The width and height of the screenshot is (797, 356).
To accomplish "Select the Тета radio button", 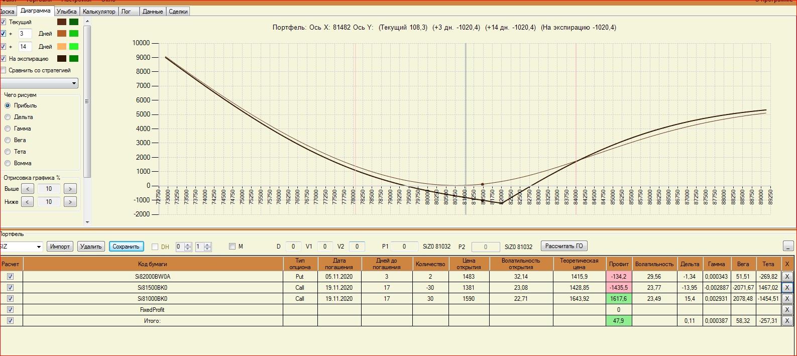I will tap(8, 152).
